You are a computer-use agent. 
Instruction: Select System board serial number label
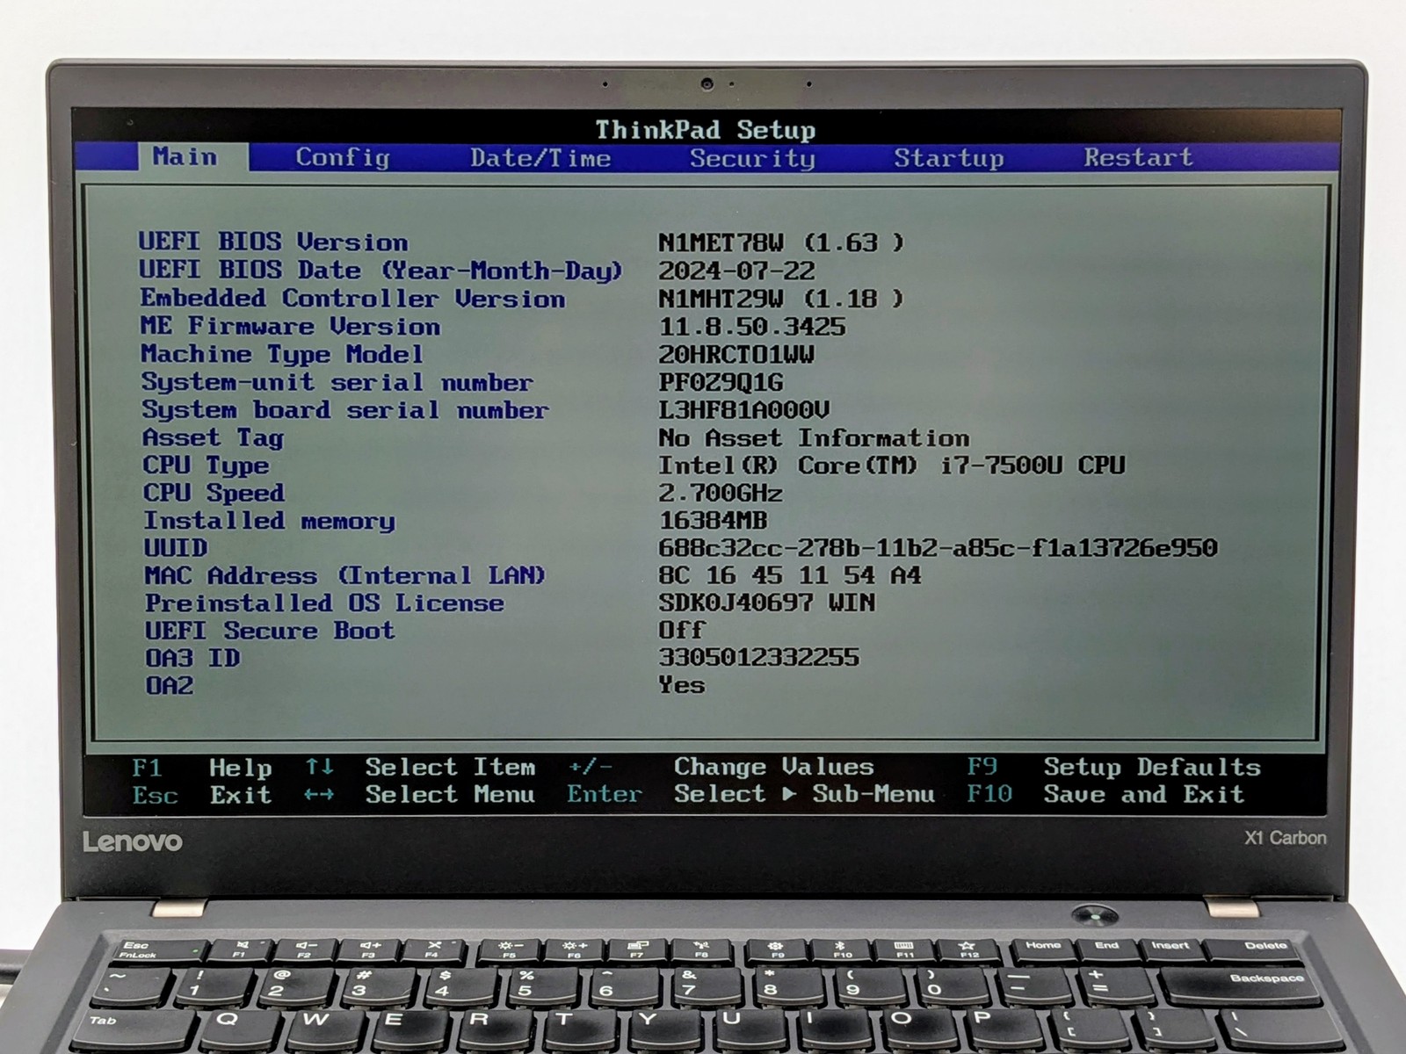345,410
